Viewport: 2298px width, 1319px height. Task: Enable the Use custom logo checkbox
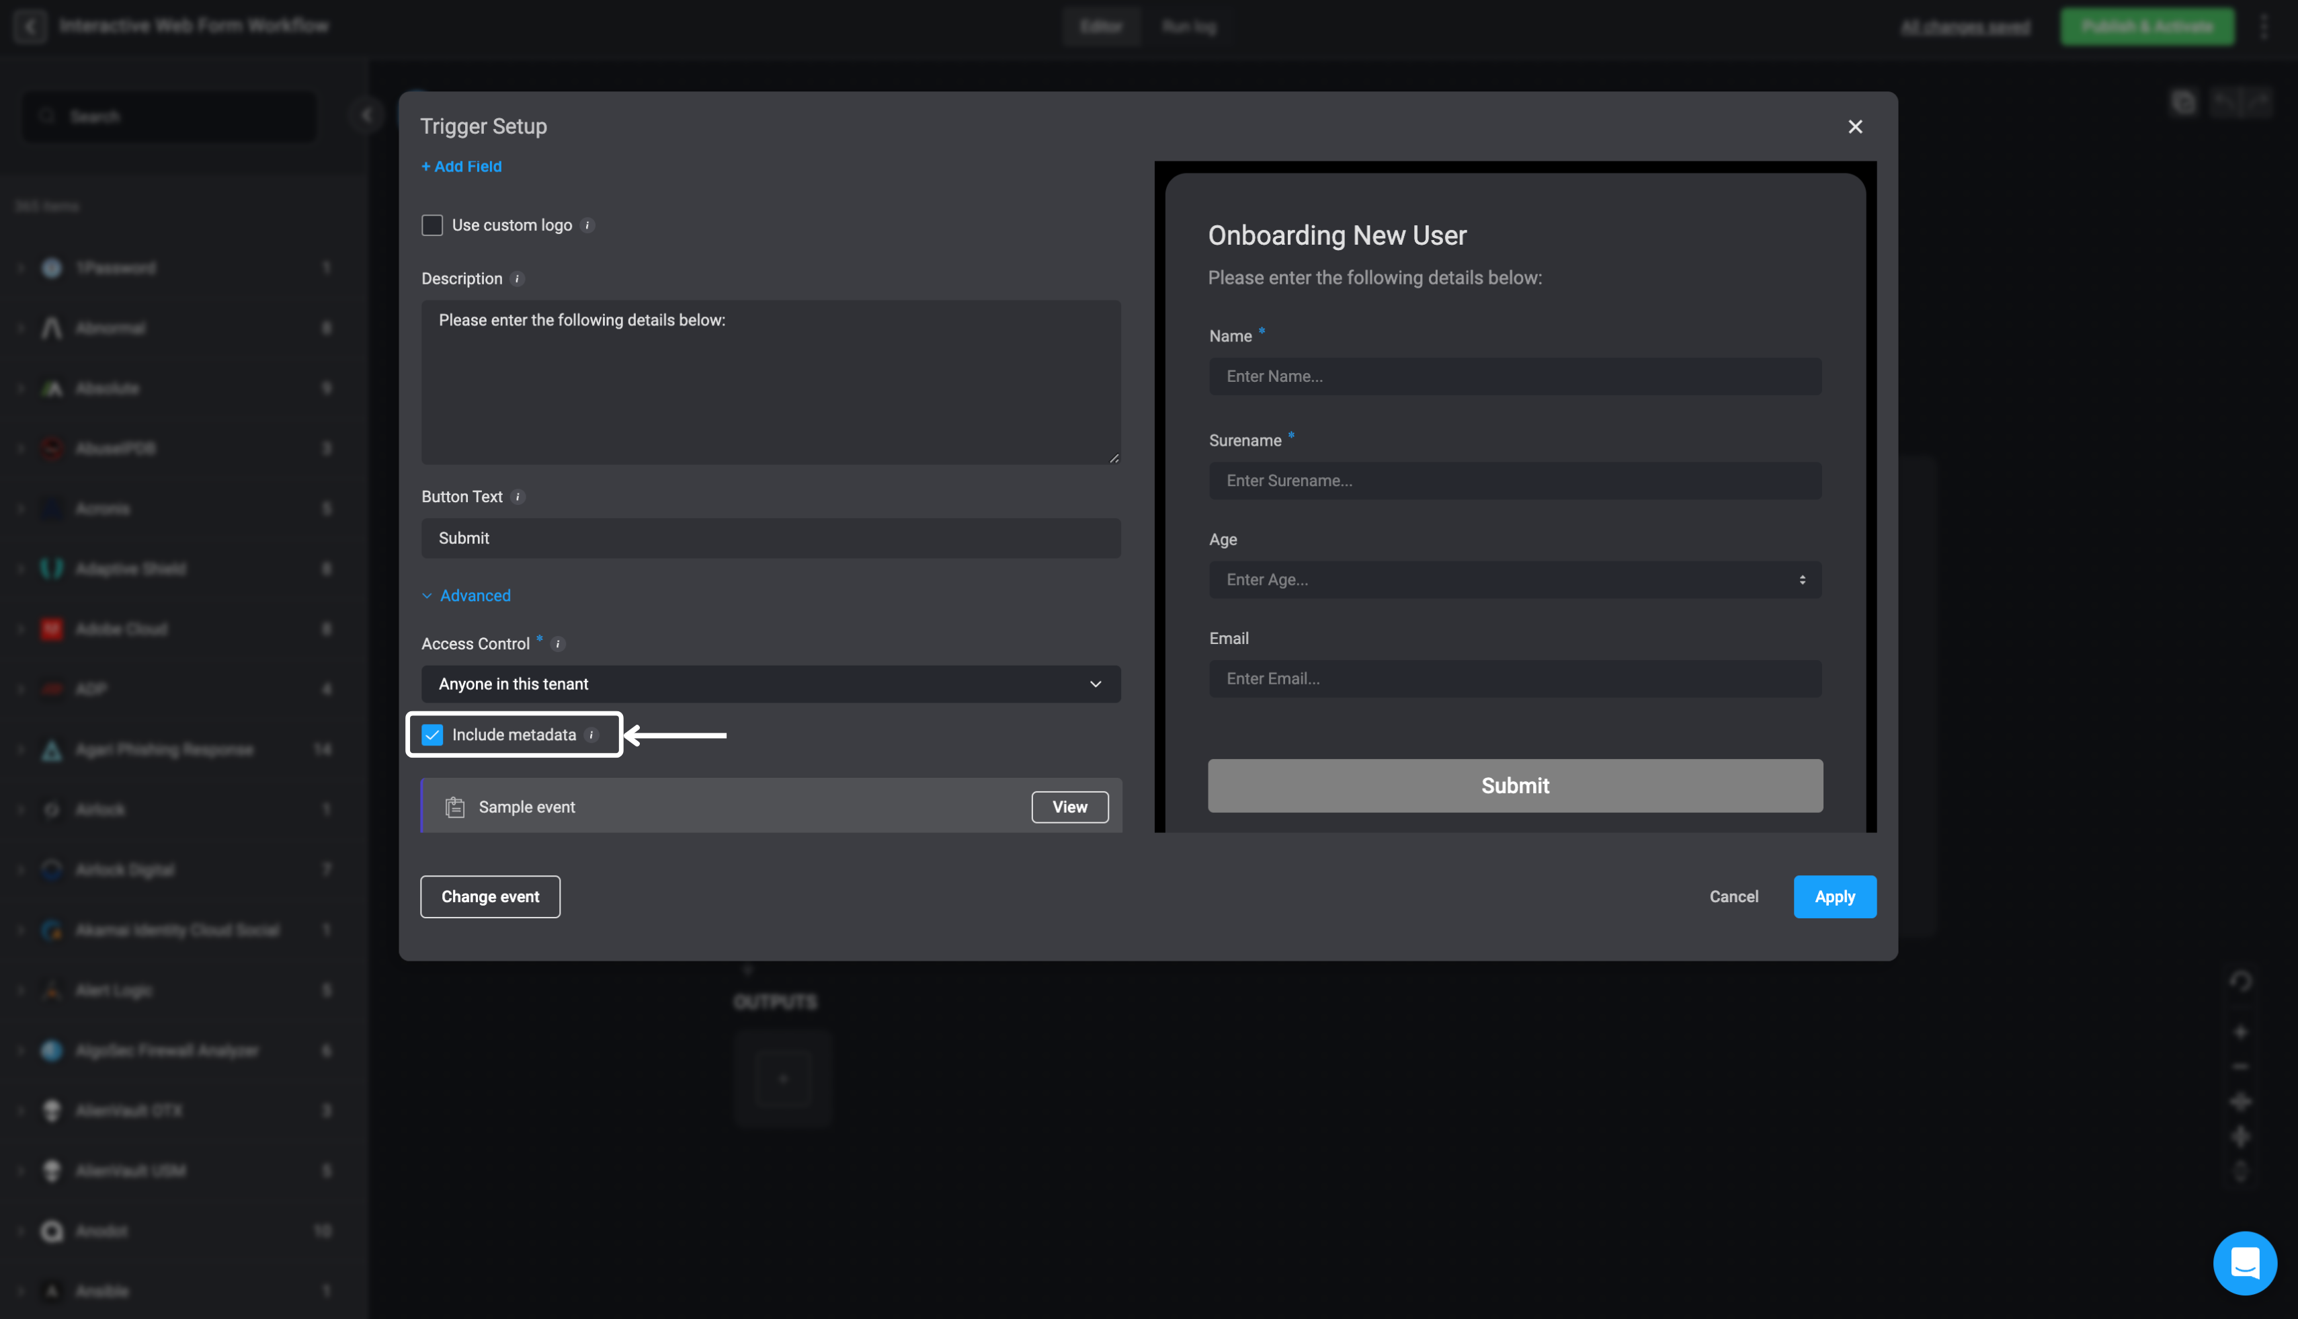click(x=432, y=226)
